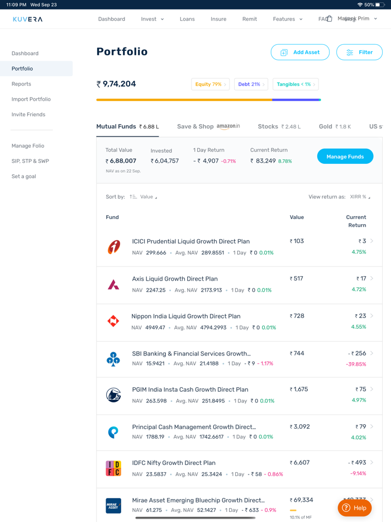Image resolution: width=391 pixels, height=522 pixels.
Task: Click the ICICI Prudential Liquid Growth fund name
Action: (190, 241)
